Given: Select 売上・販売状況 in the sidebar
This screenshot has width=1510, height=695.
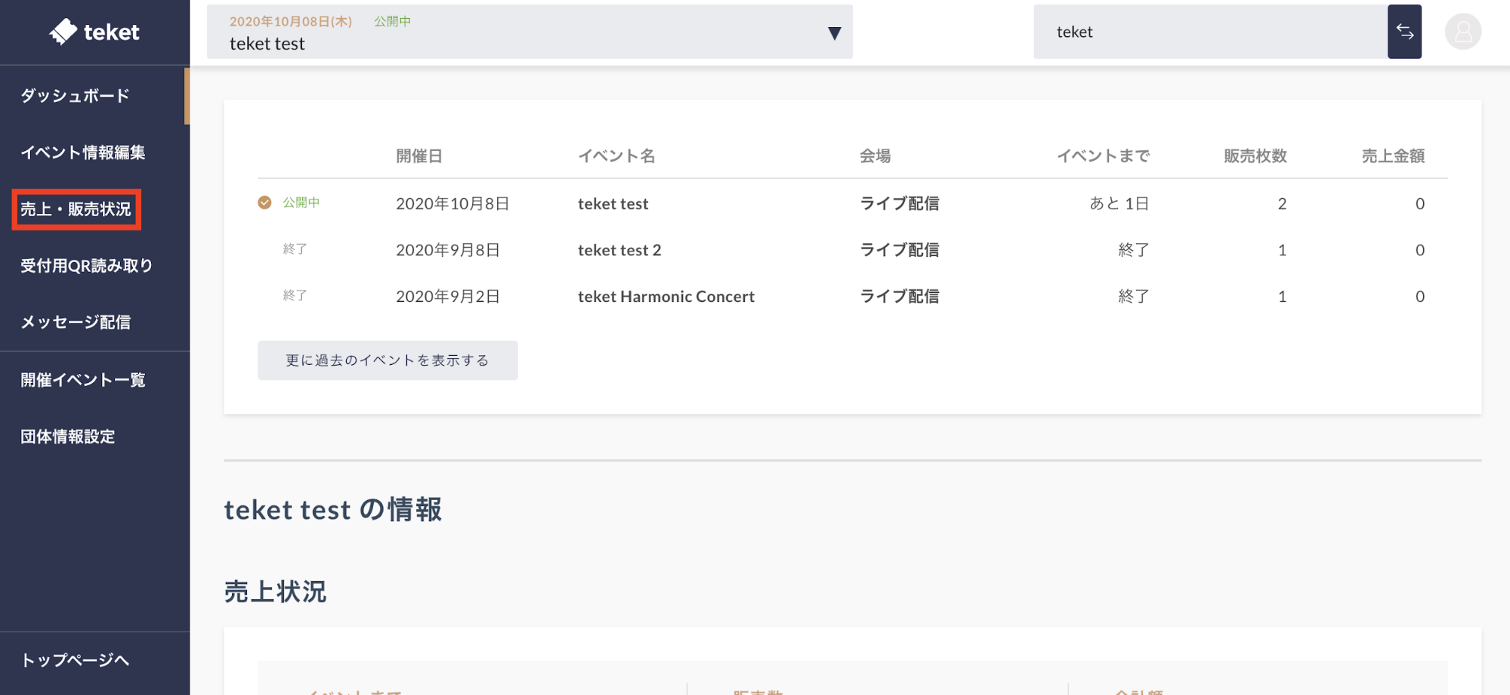Looking at the screenshot, I should point(76,208).
